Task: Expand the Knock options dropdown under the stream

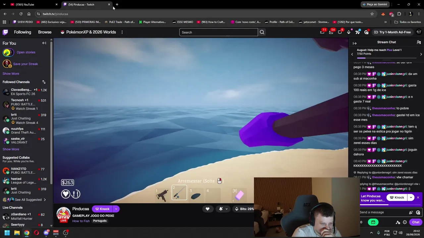Action: [116, 209]
